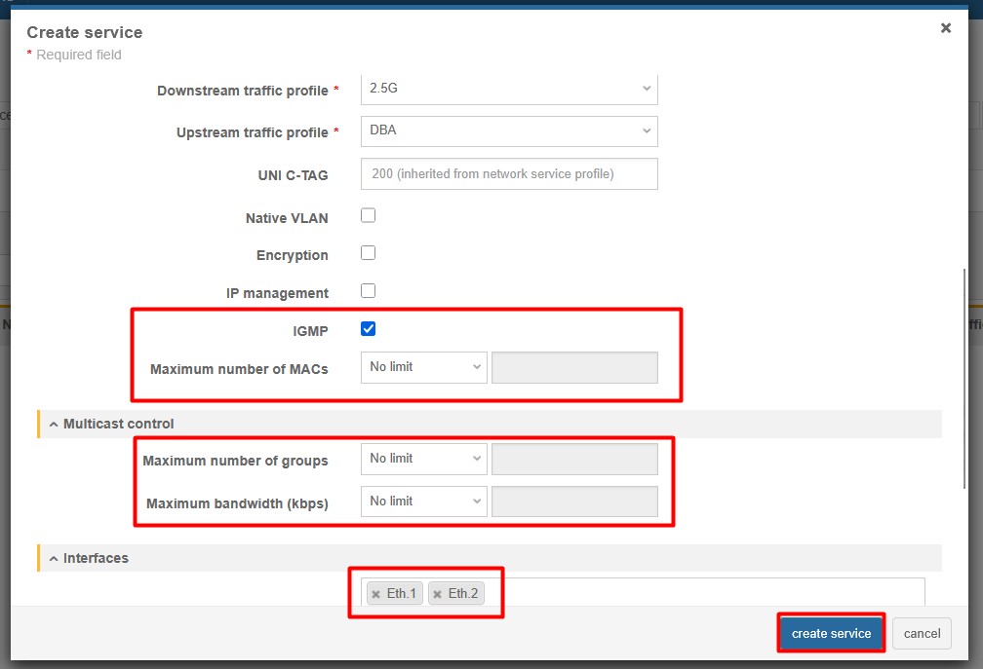Open Maximum number of MACs limit dropdown
The width and height of the screenshot is (983, 669).
coord(423,367)
